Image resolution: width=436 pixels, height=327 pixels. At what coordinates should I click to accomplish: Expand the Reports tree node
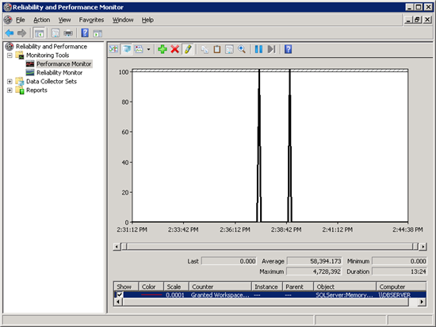click(10, 90)
